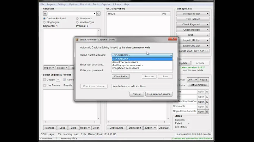Close the Setup Automatic Captcha Solving dialog
This screenshot has width=254, height=142.
pos(173,39)
